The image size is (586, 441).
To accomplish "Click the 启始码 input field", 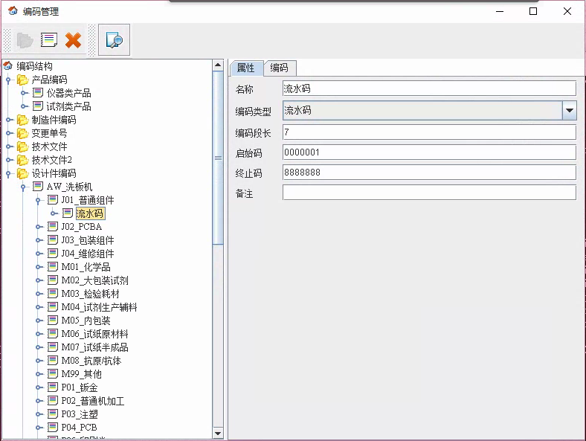I will (429, 152).
